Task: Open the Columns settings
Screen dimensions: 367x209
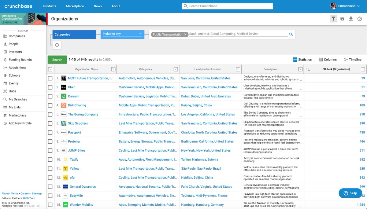Action: tap(328, 60)
